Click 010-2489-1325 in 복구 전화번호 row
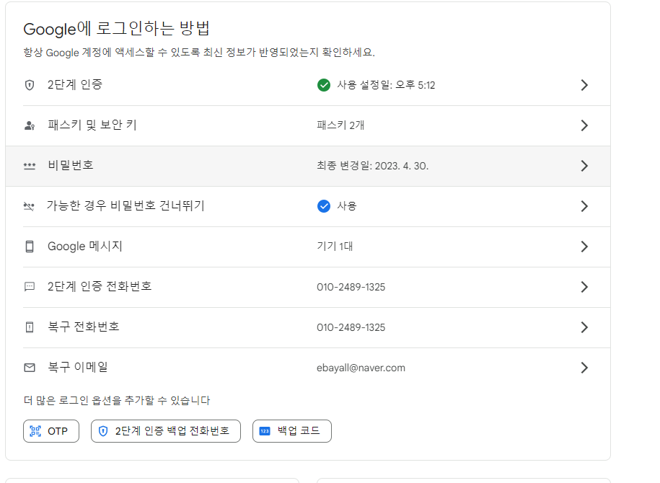The image size is (660, 483). coord(351,327)
